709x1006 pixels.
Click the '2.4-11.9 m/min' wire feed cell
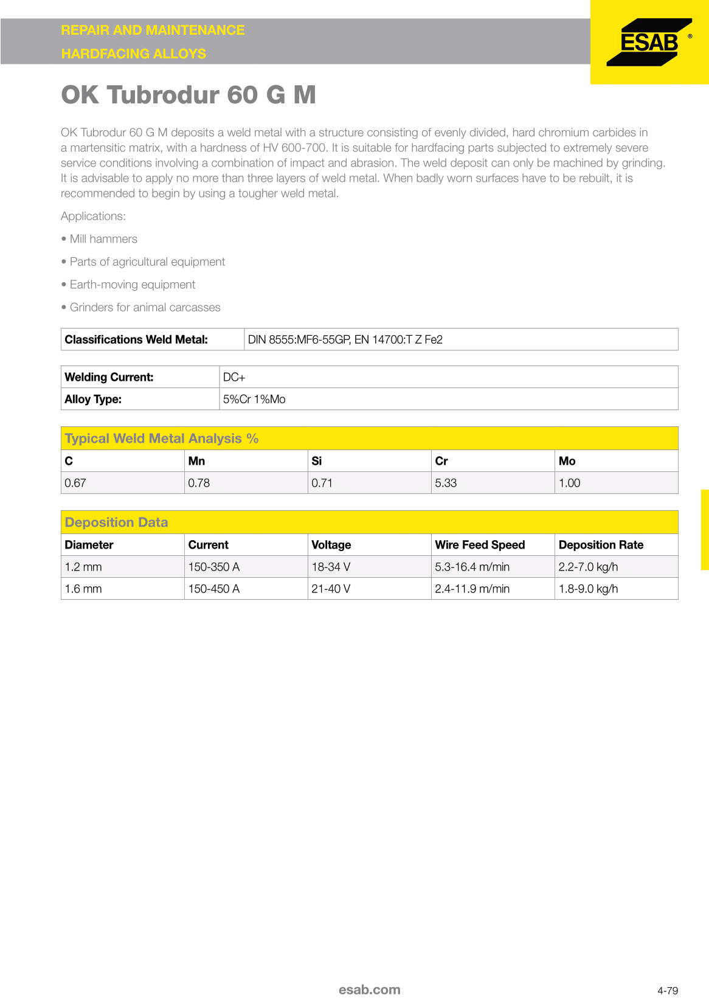coord(493,589)
